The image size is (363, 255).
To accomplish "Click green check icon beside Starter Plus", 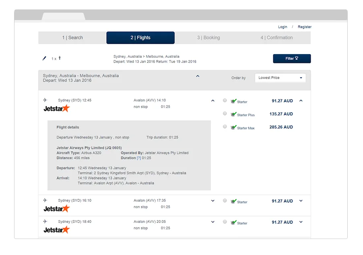I will (233, 114).
